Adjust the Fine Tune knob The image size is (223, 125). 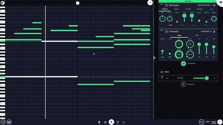tap(170, 18)
